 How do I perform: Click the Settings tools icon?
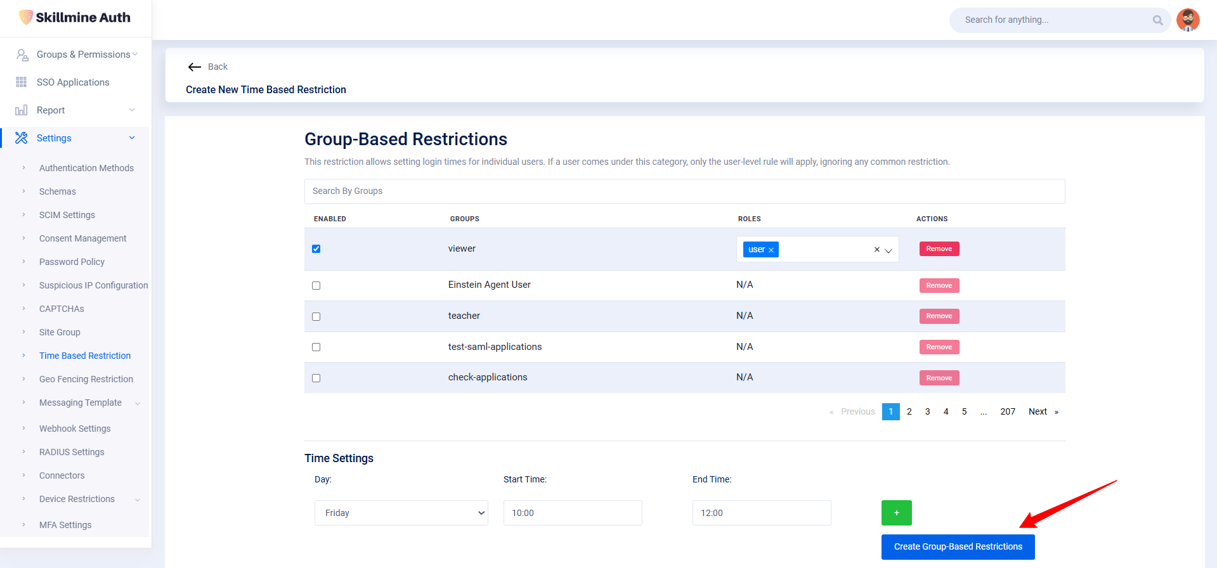(x=22, y=138)
